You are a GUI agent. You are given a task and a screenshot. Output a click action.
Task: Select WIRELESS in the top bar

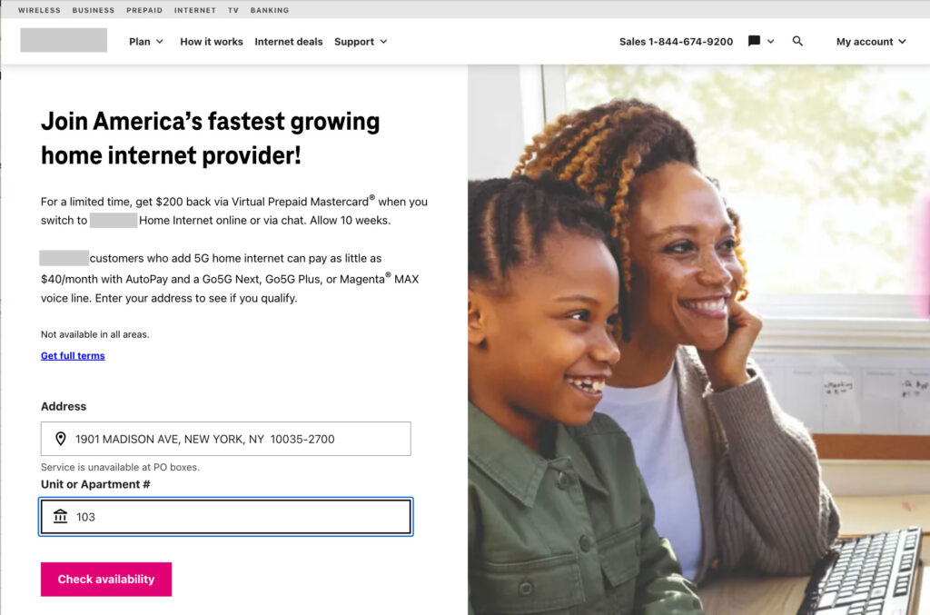(39, 10)
